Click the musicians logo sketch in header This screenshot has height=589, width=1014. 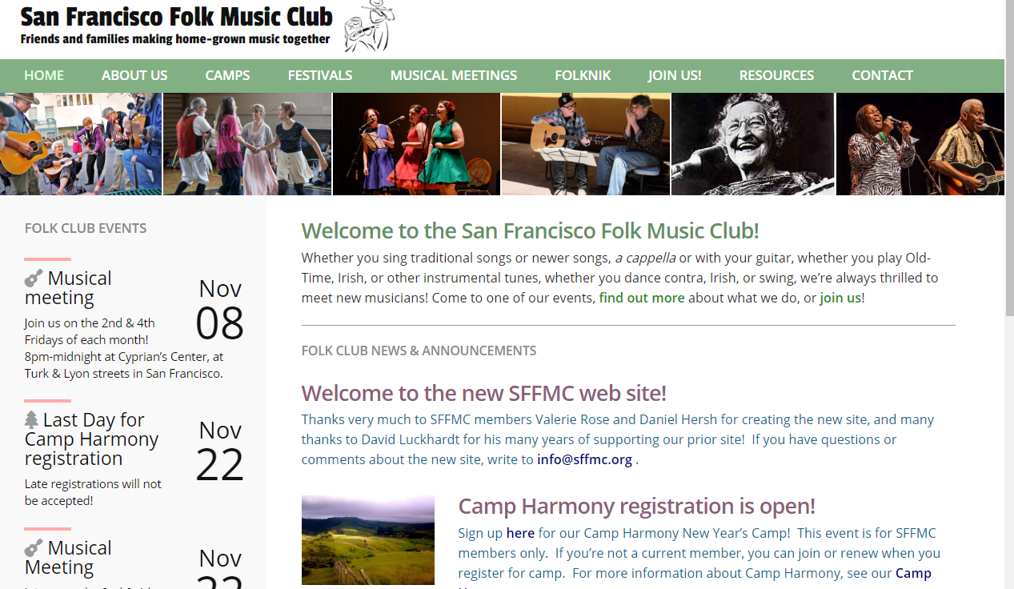370,26
